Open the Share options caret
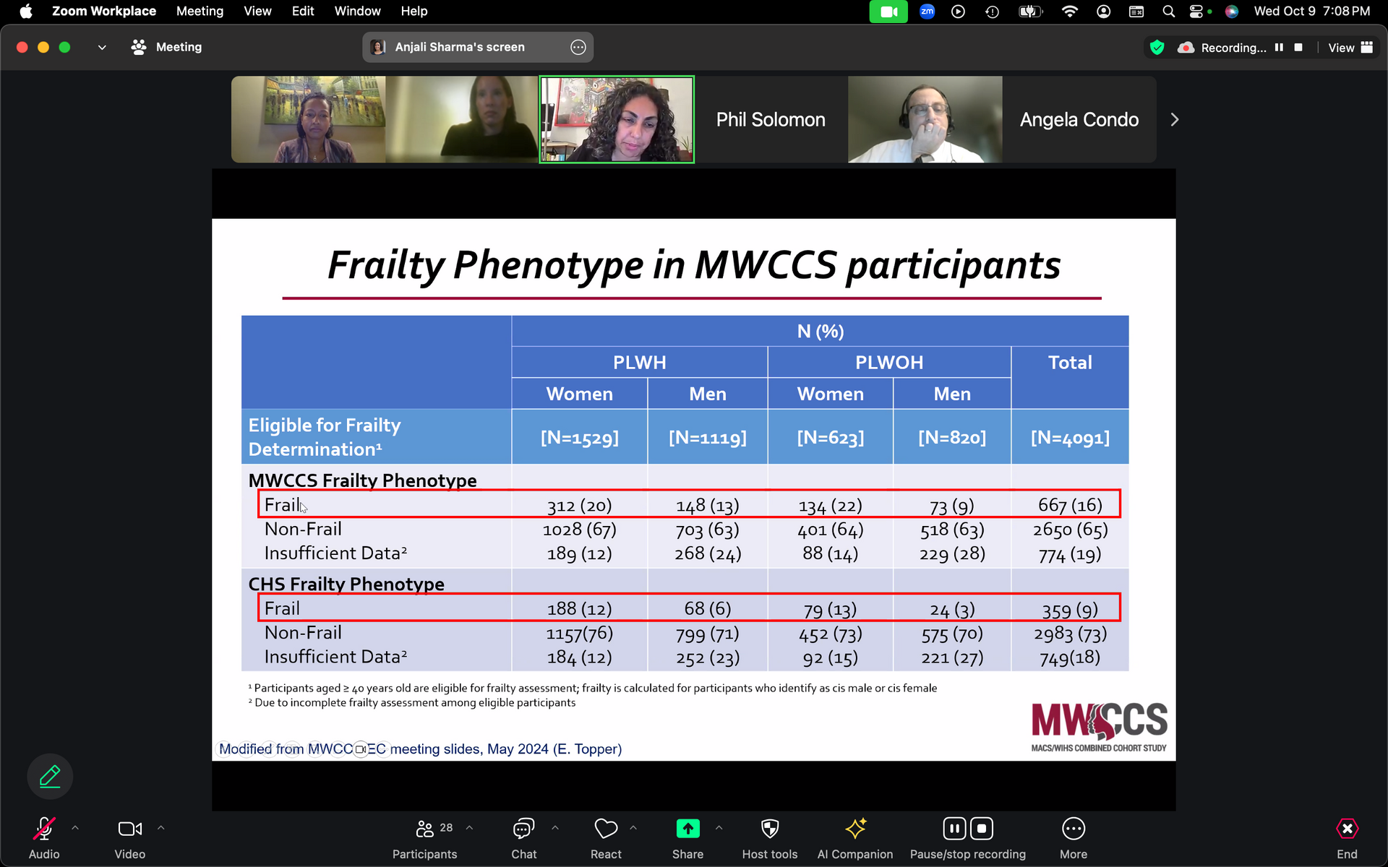This screenshot has width=1388, height=867. coord(719,828)
